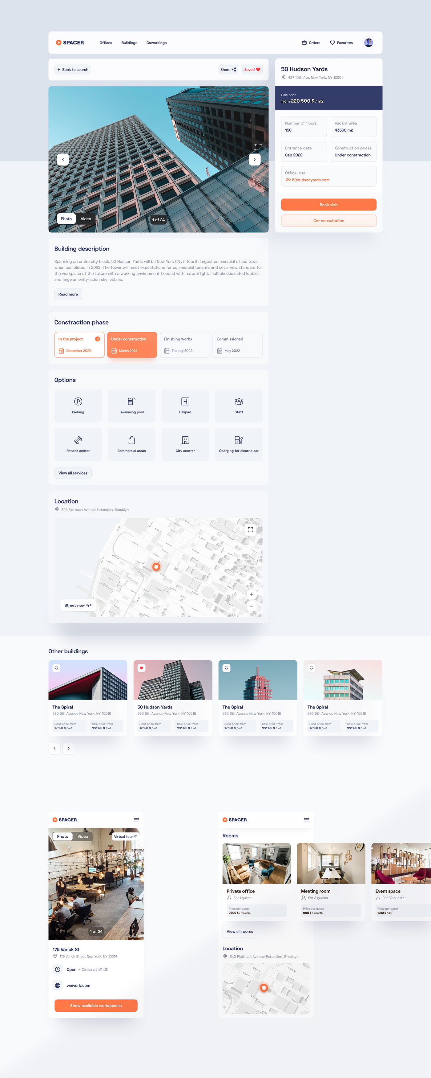Open the Coworkings menu
The height and width of the screenshot is (1078, 431).
coord(156,43)
